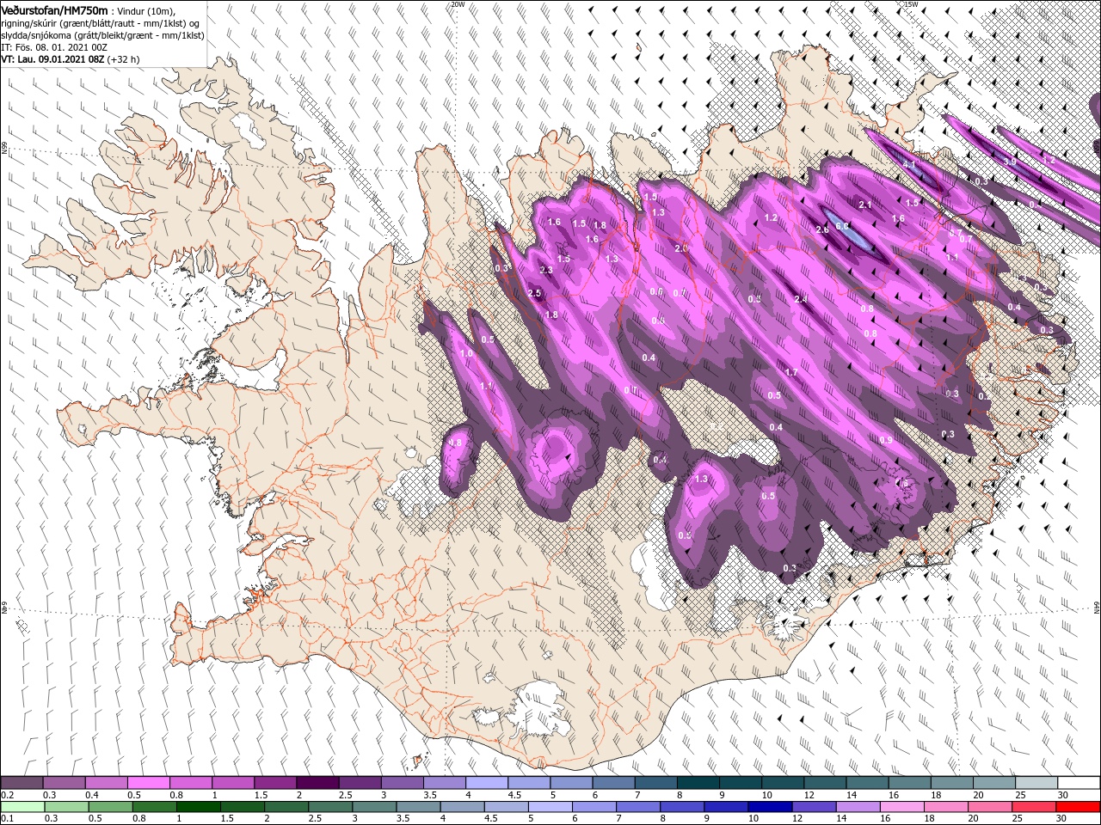This screenshot has width=1101, height=825.
Task: Select lower legend pale green swatch at 0.1
Action: point(22,806)
